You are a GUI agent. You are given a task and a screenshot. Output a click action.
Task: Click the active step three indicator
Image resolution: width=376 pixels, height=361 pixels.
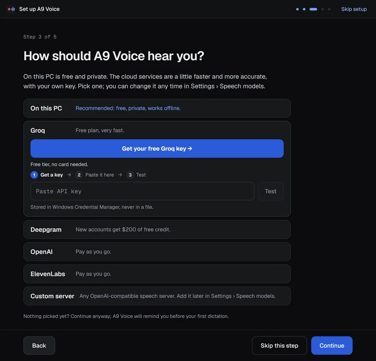pyautogui.click(x=313, y=9)
